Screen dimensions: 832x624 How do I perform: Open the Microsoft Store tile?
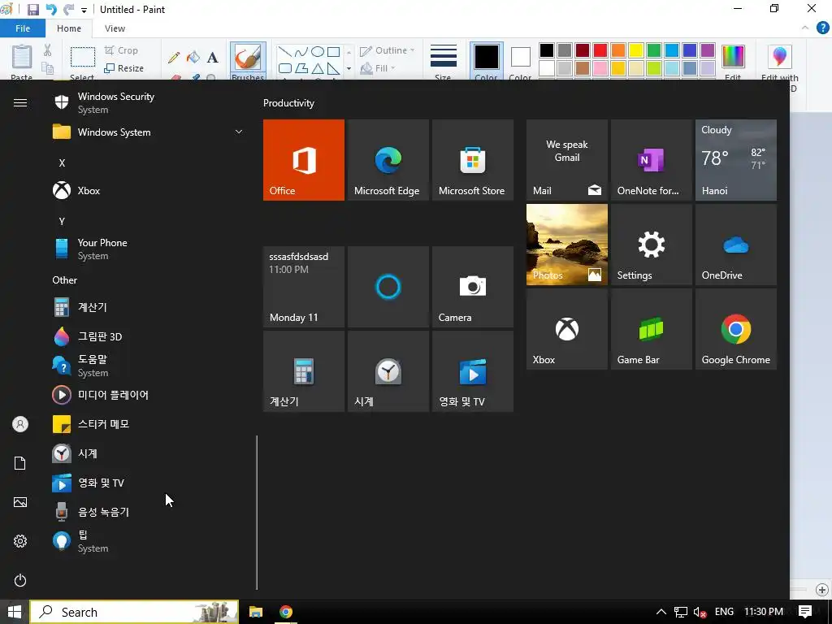point(472,160)
